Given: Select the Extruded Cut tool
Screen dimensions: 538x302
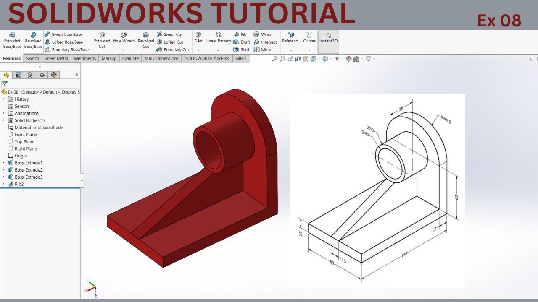Looking at the screenshot, I should [x=102, y=41].
